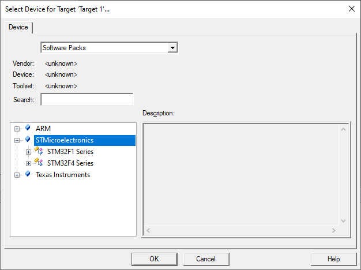Click the Texas Instruments vendor icon
The image size is (361, 270).
28,174
